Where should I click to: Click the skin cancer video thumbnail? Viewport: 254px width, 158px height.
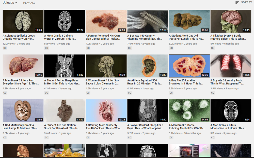point(106,21)
